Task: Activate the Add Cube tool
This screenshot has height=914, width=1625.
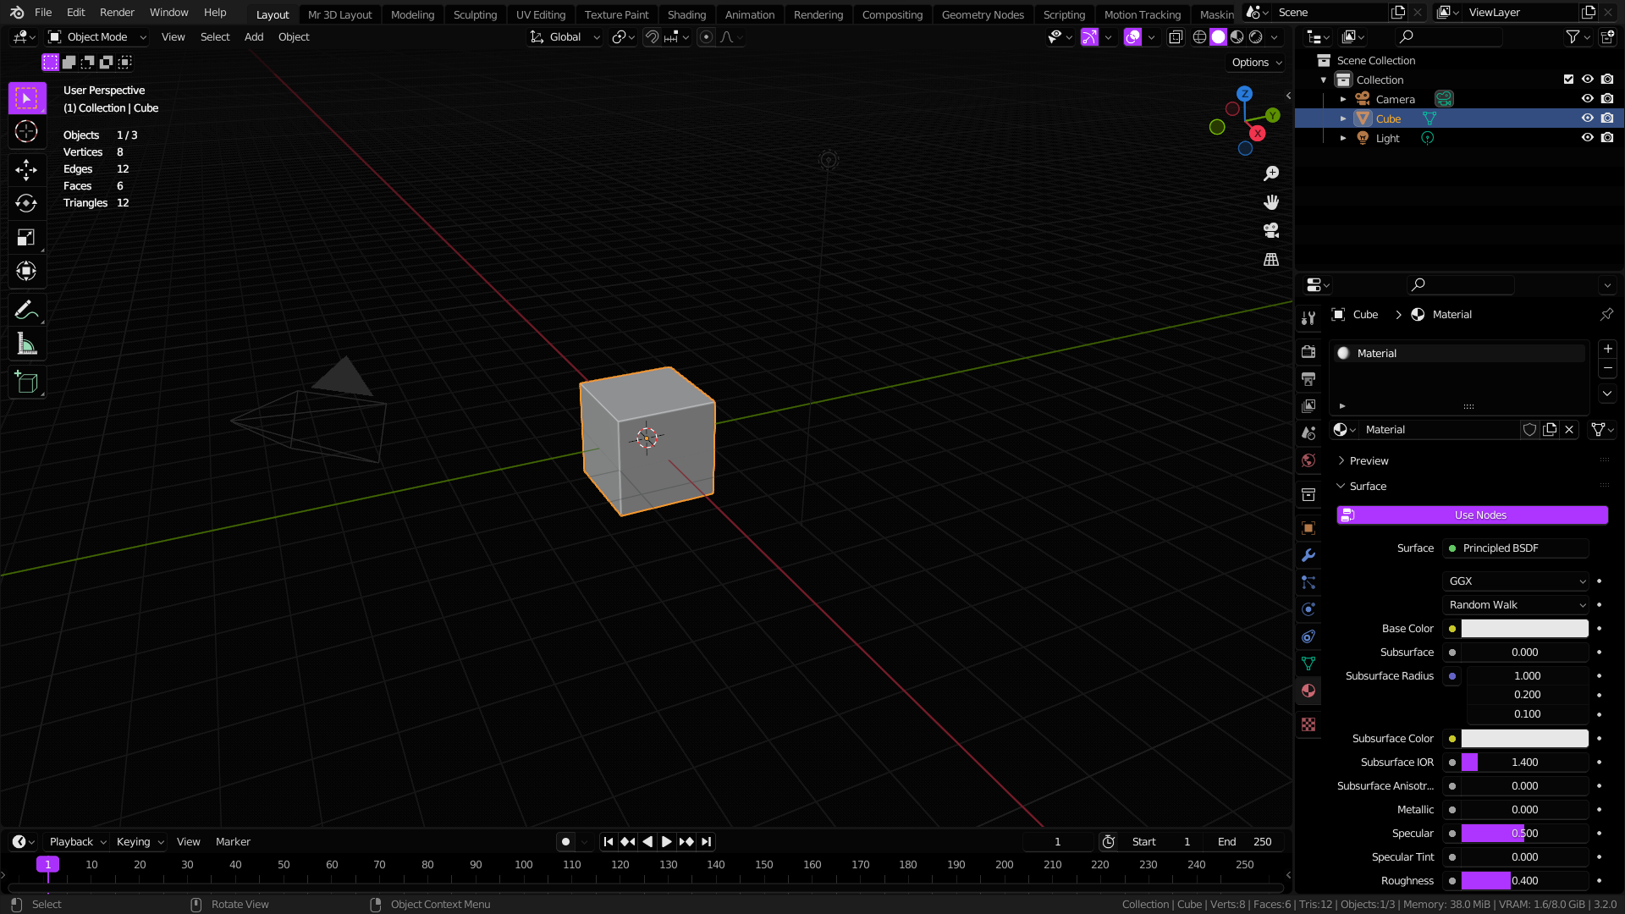Action: [x=26, y=383]
